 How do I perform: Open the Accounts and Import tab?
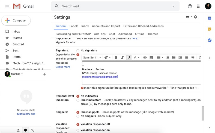(x=106, y=26)
